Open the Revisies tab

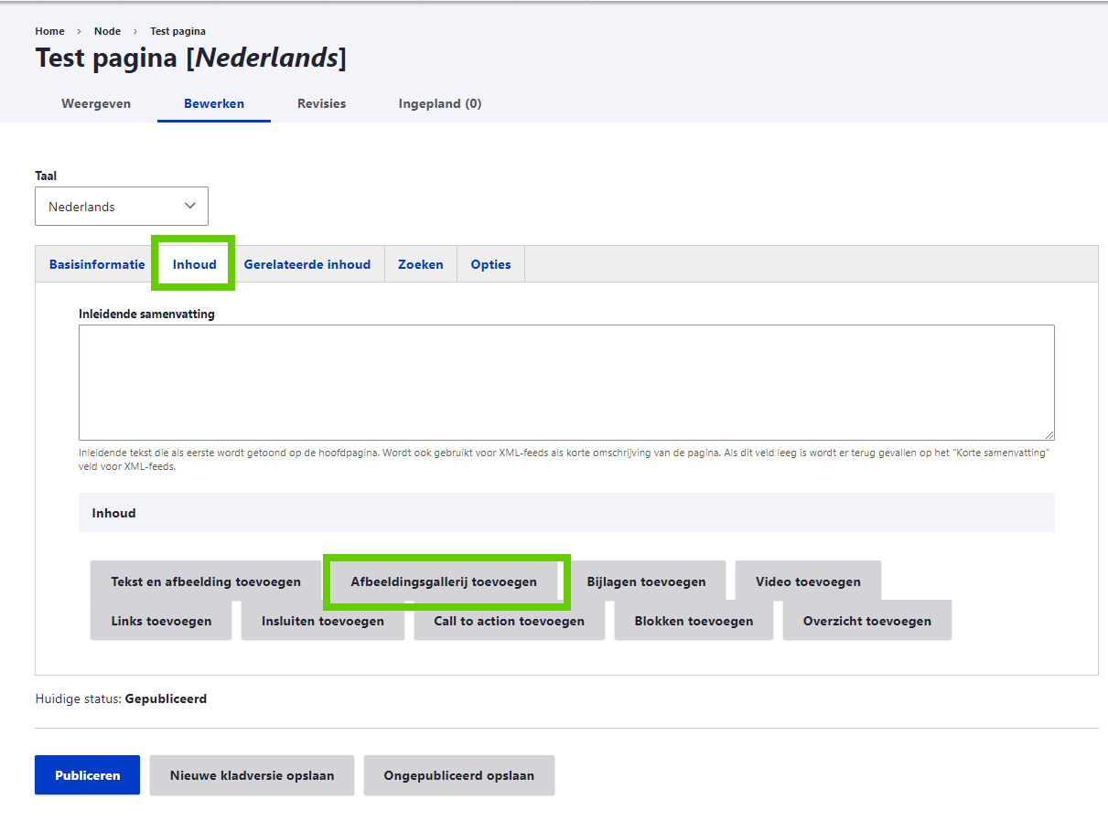(x=321, y=103)
